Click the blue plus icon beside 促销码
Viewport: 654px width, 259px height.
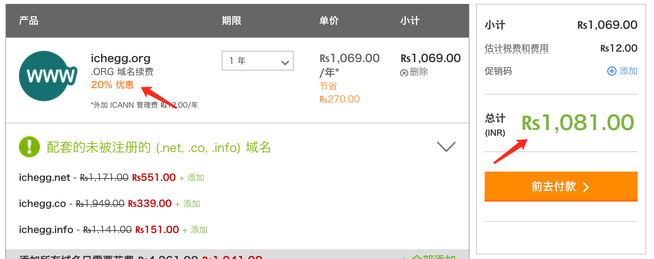click(611, 71)
